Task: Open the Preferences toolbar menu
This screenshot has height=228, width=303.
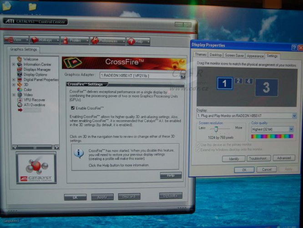Action: (x=108, y=41)
